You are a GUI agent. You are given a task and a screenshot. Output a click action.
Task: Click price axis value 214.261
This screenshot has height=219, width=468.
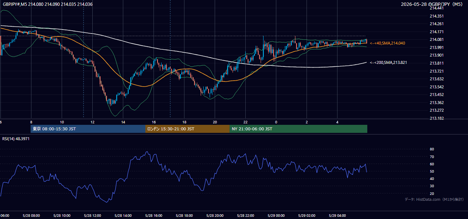point(437,24)
